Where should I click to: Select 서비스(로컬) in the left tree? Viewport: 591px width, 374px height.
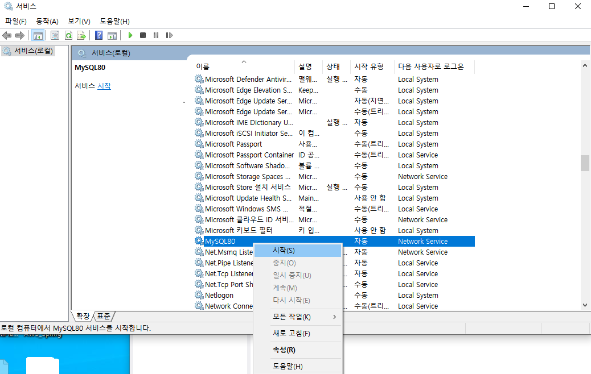33,51
